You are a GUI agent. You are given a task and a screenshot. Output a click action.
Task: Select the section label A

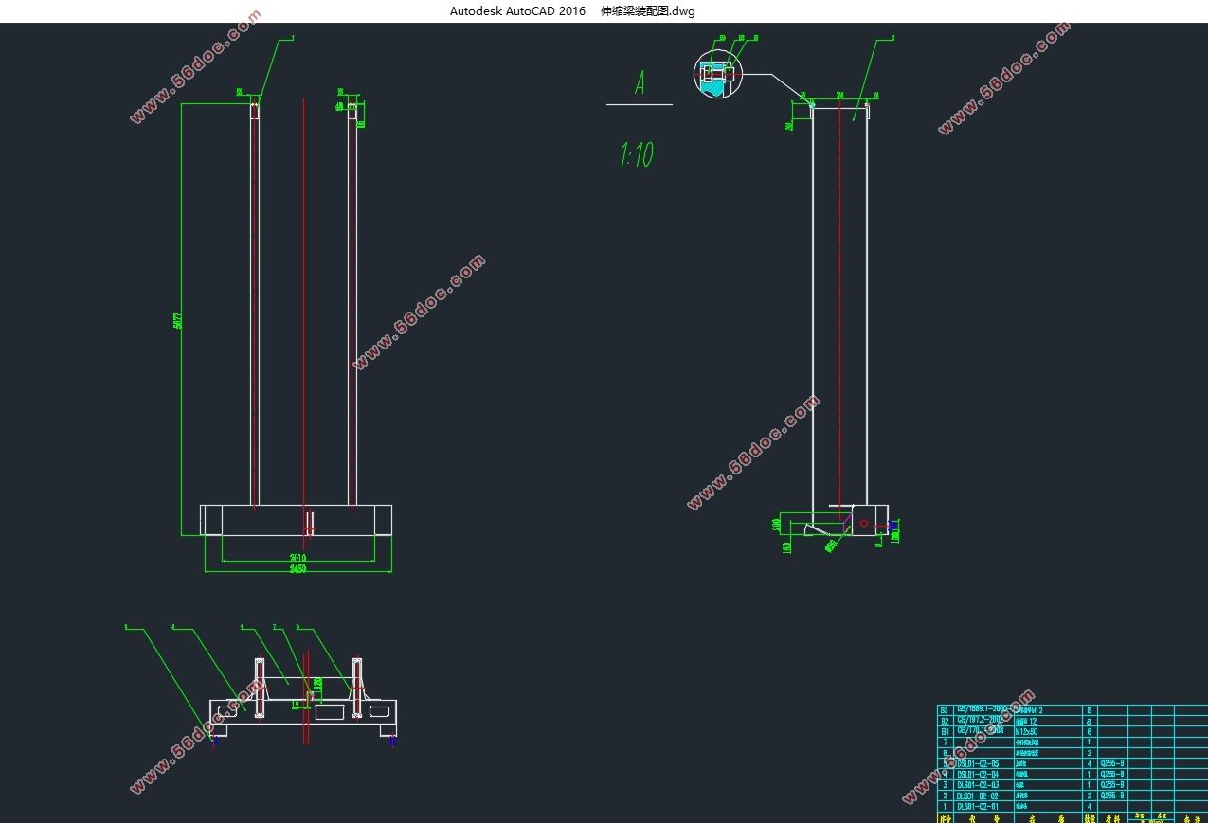click(x=640, y=83)
